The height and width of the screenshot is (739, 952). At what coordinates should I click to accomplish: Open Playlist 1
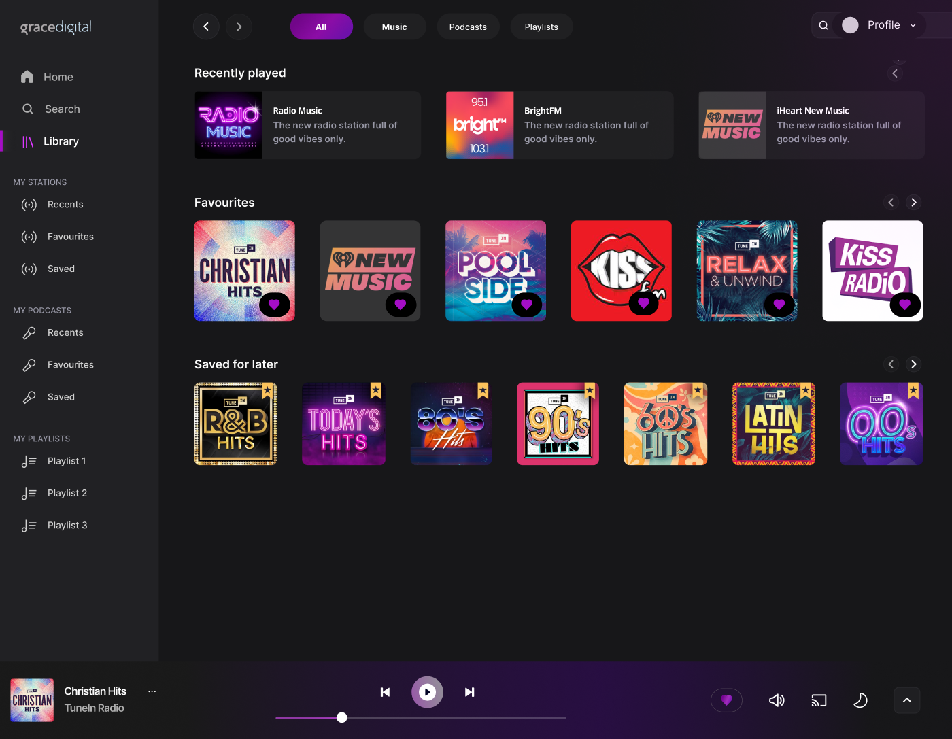54,461
